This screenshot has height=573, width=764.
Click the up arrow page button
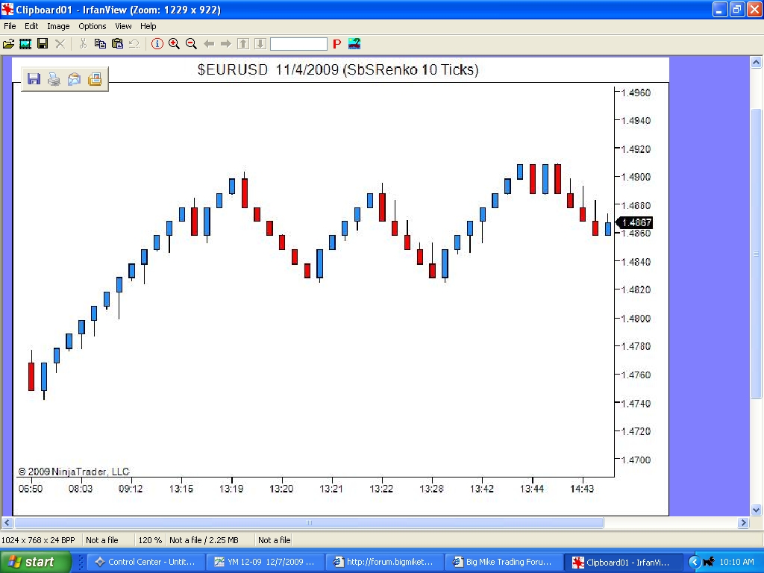pos(243,44)
